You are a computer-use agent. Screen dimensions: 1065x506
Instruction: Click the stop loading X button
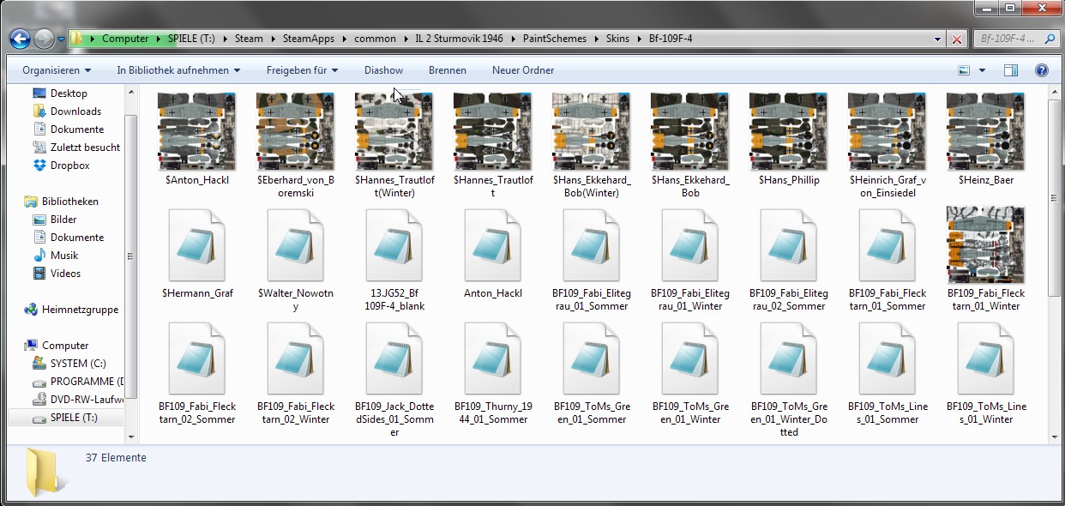[957, 39]
